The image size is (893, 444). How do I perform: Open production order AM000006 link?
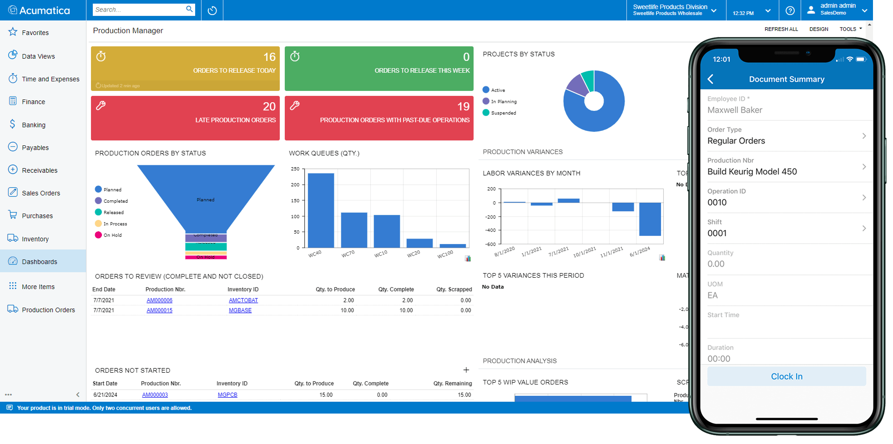pos(159,300)
